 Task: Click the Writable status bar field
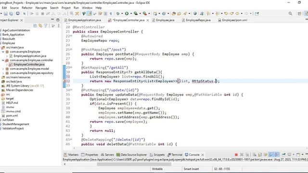(157, 169)
